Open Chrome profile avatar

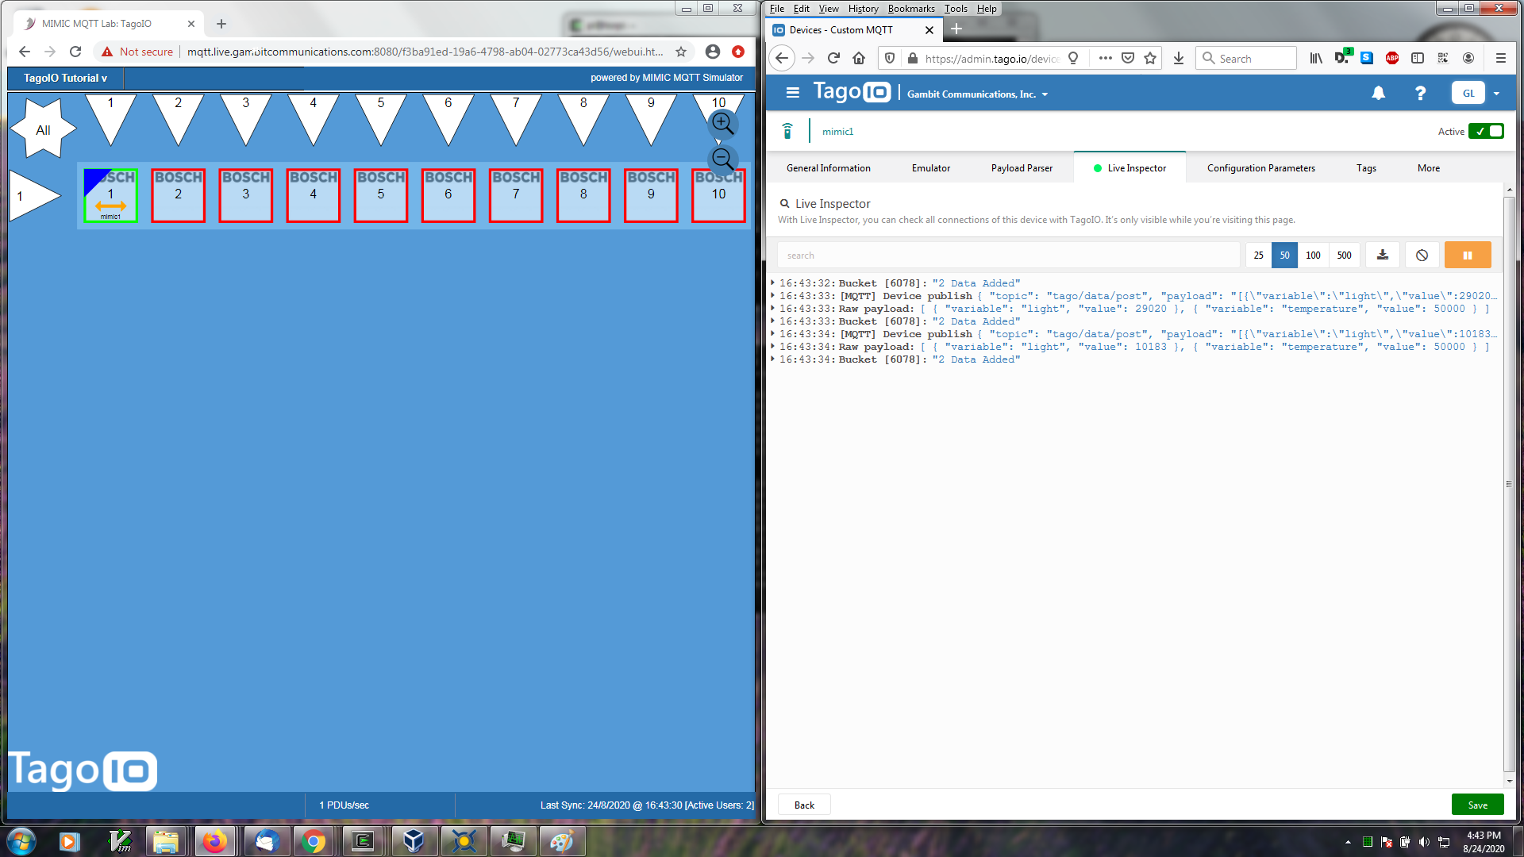pos(713,52)
